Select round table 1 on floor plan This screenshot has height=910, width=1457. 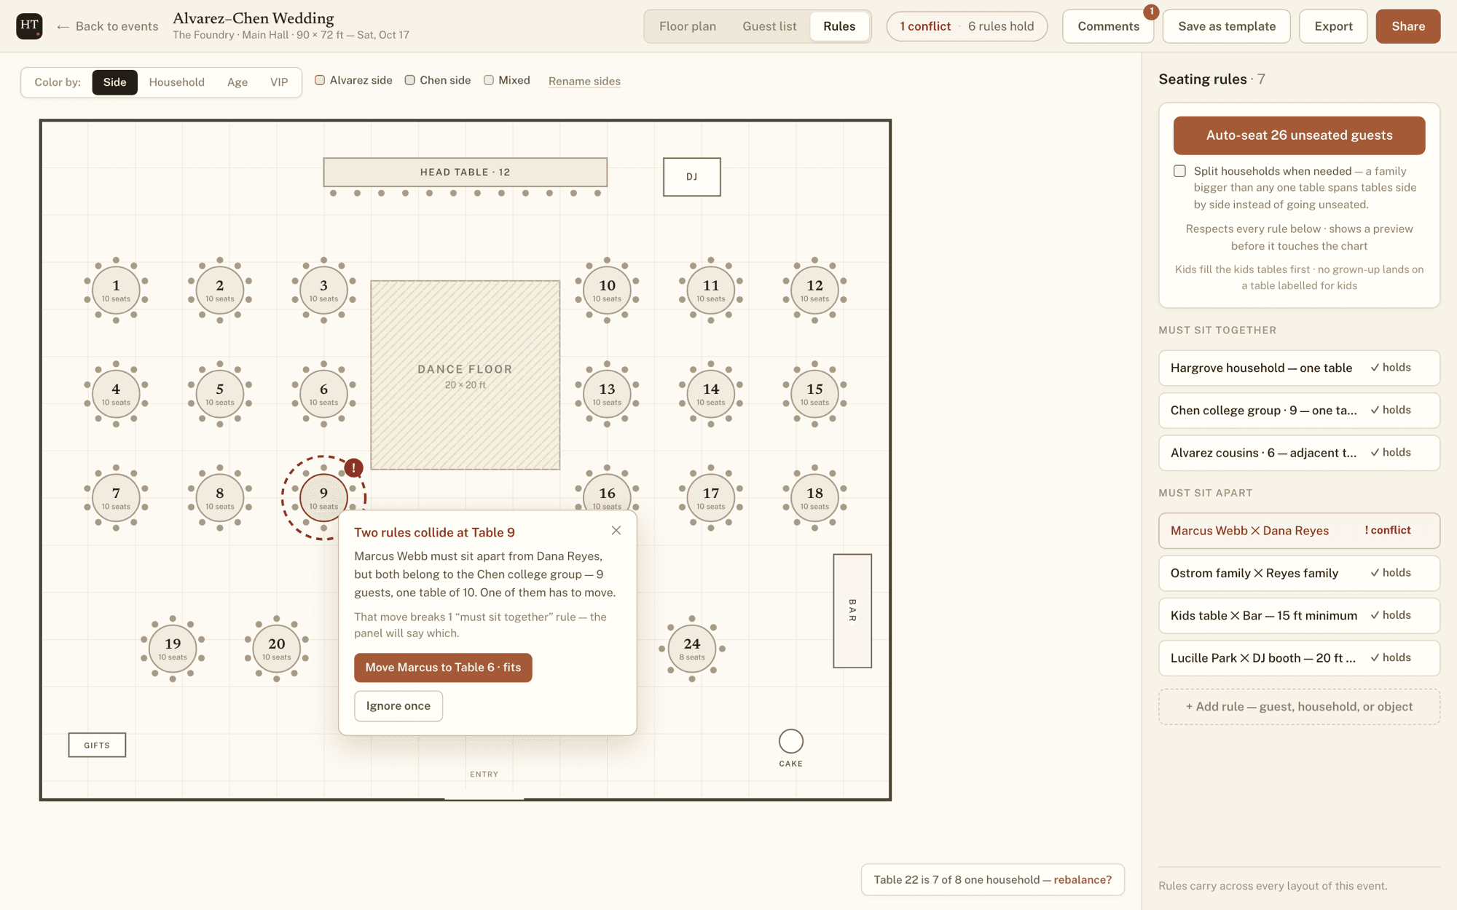click(116, 290)
